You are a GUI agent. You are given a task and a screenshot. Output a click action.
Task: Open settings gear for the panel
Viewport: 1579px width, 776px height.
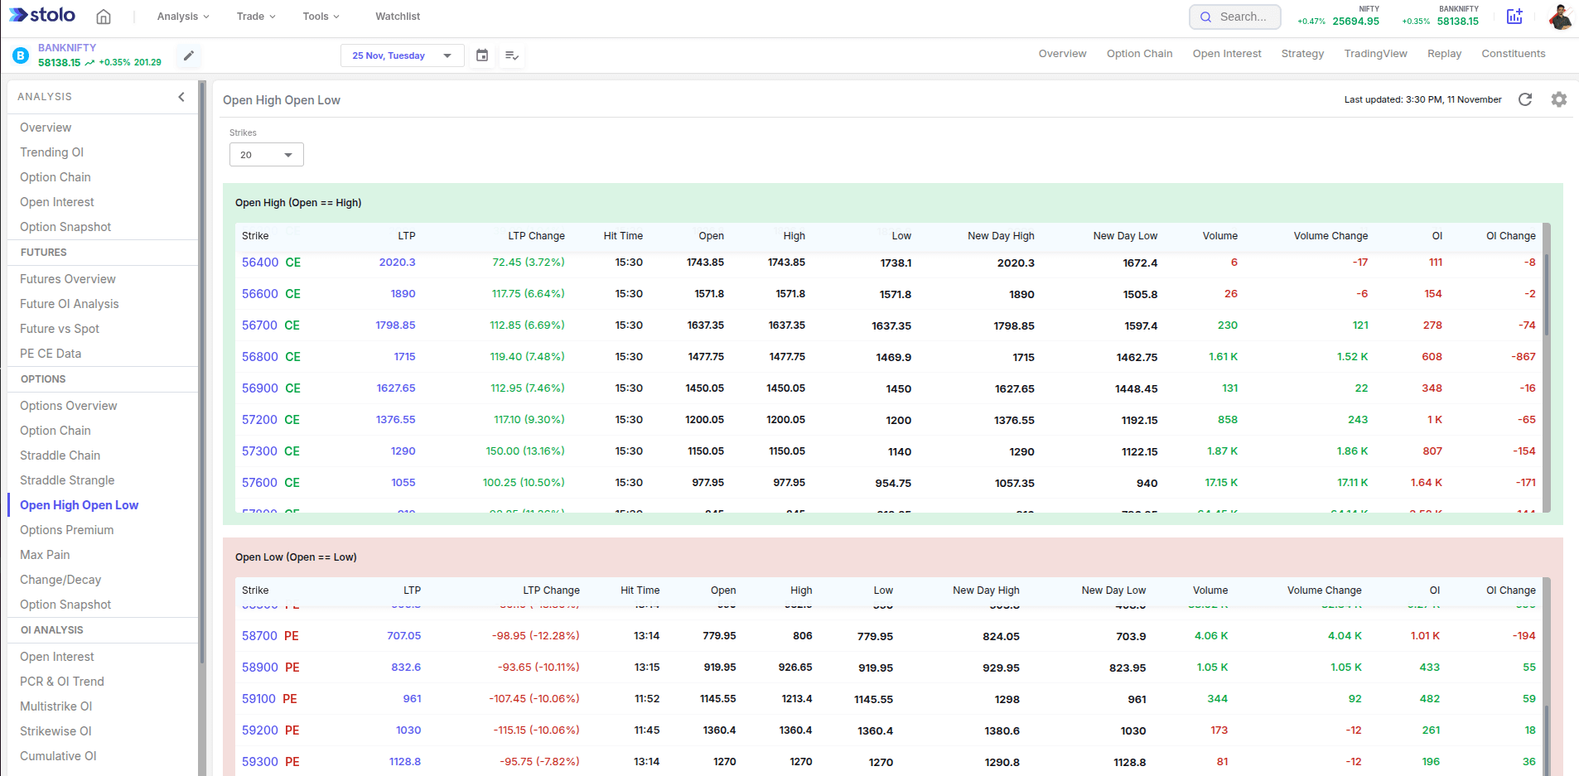pos(1559,99)
